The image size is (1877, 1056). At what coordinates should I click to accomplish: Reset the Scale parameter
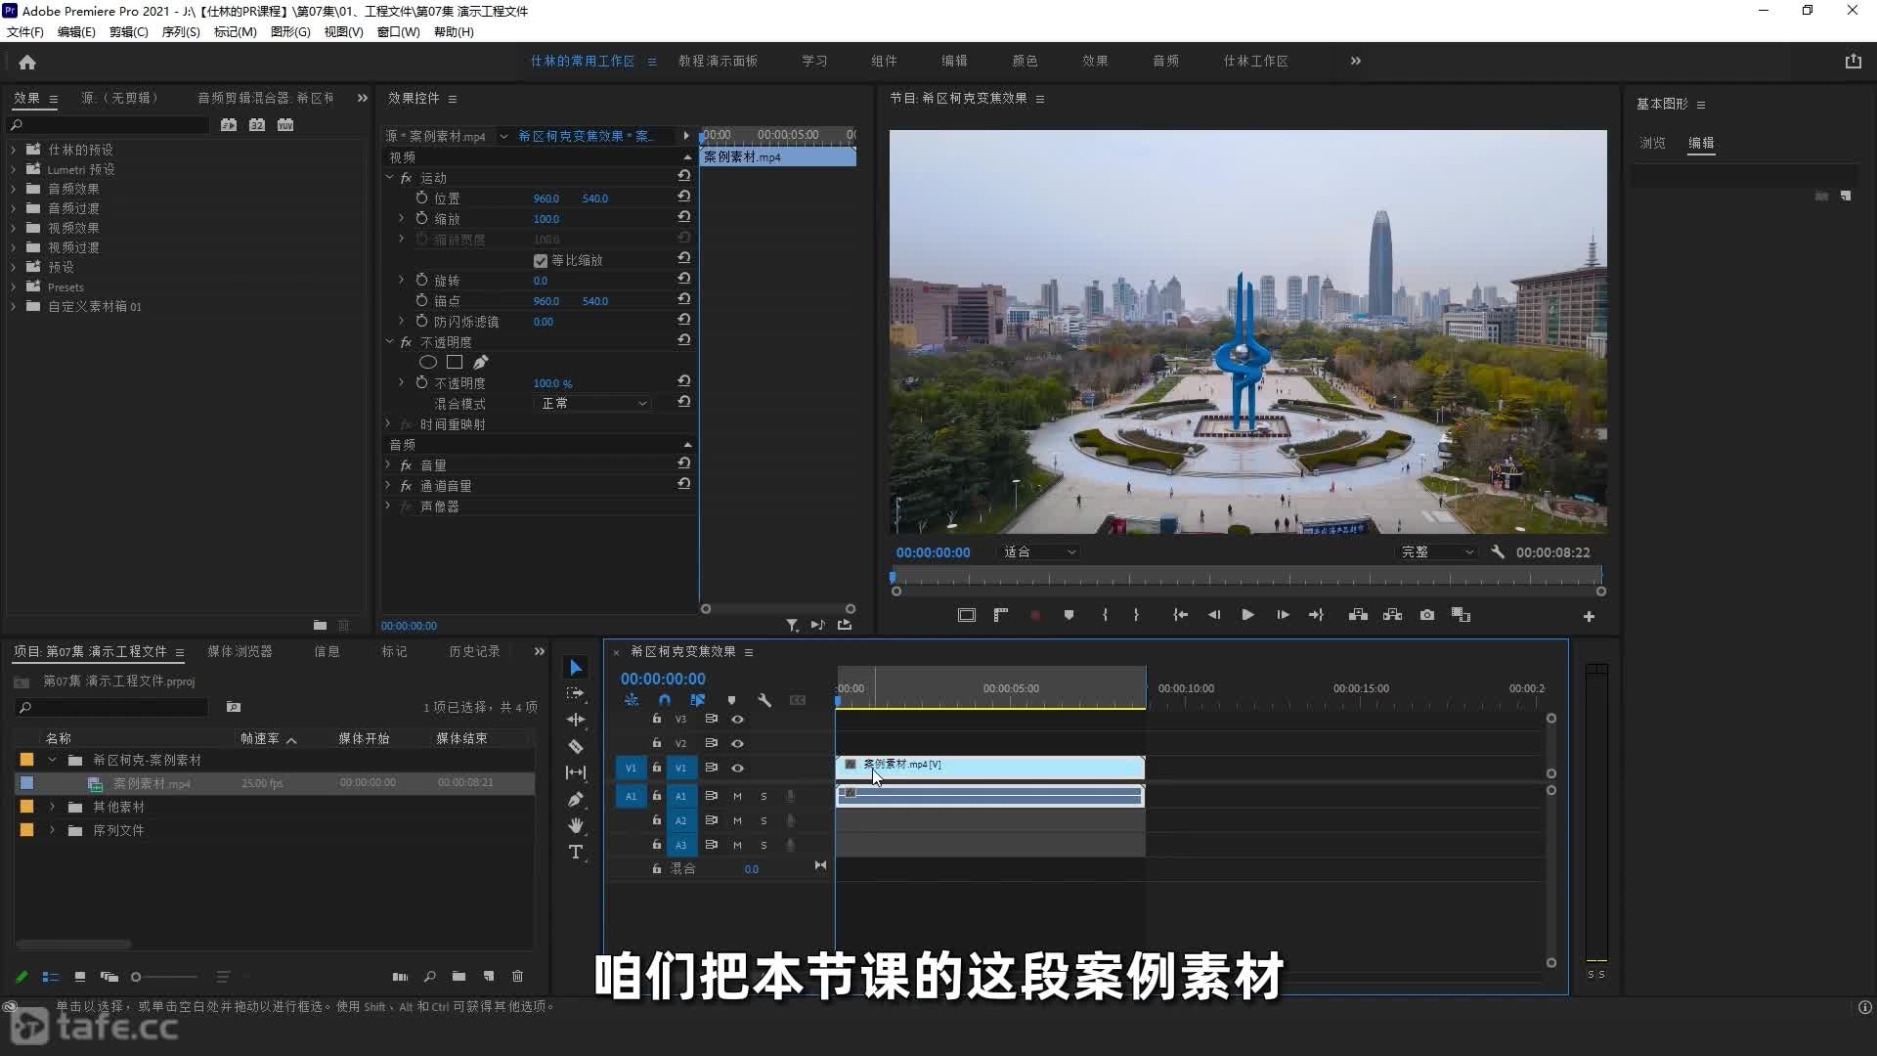coord(684,218)
